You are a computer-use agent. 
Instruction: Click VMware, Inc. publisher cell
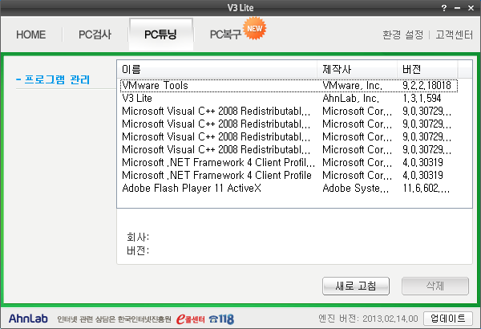coord(353,85)
